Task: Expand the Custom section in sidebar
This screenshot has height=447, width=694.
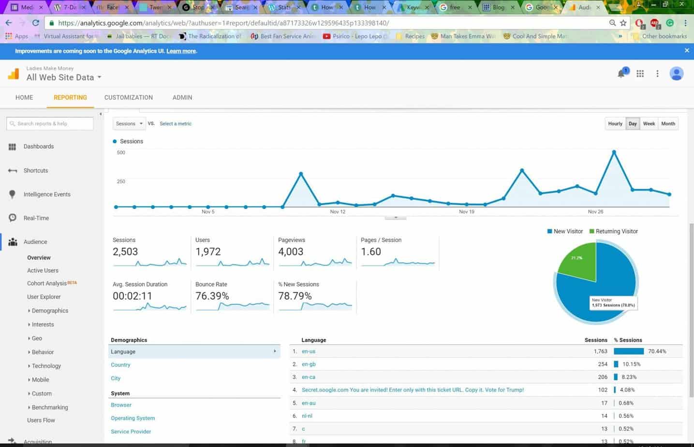Action: pyautogui.click(x=40, y=394)
